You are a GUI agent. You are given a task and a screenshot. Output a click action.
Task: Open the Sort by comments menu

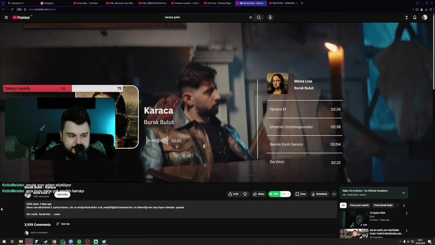point(63,224)
